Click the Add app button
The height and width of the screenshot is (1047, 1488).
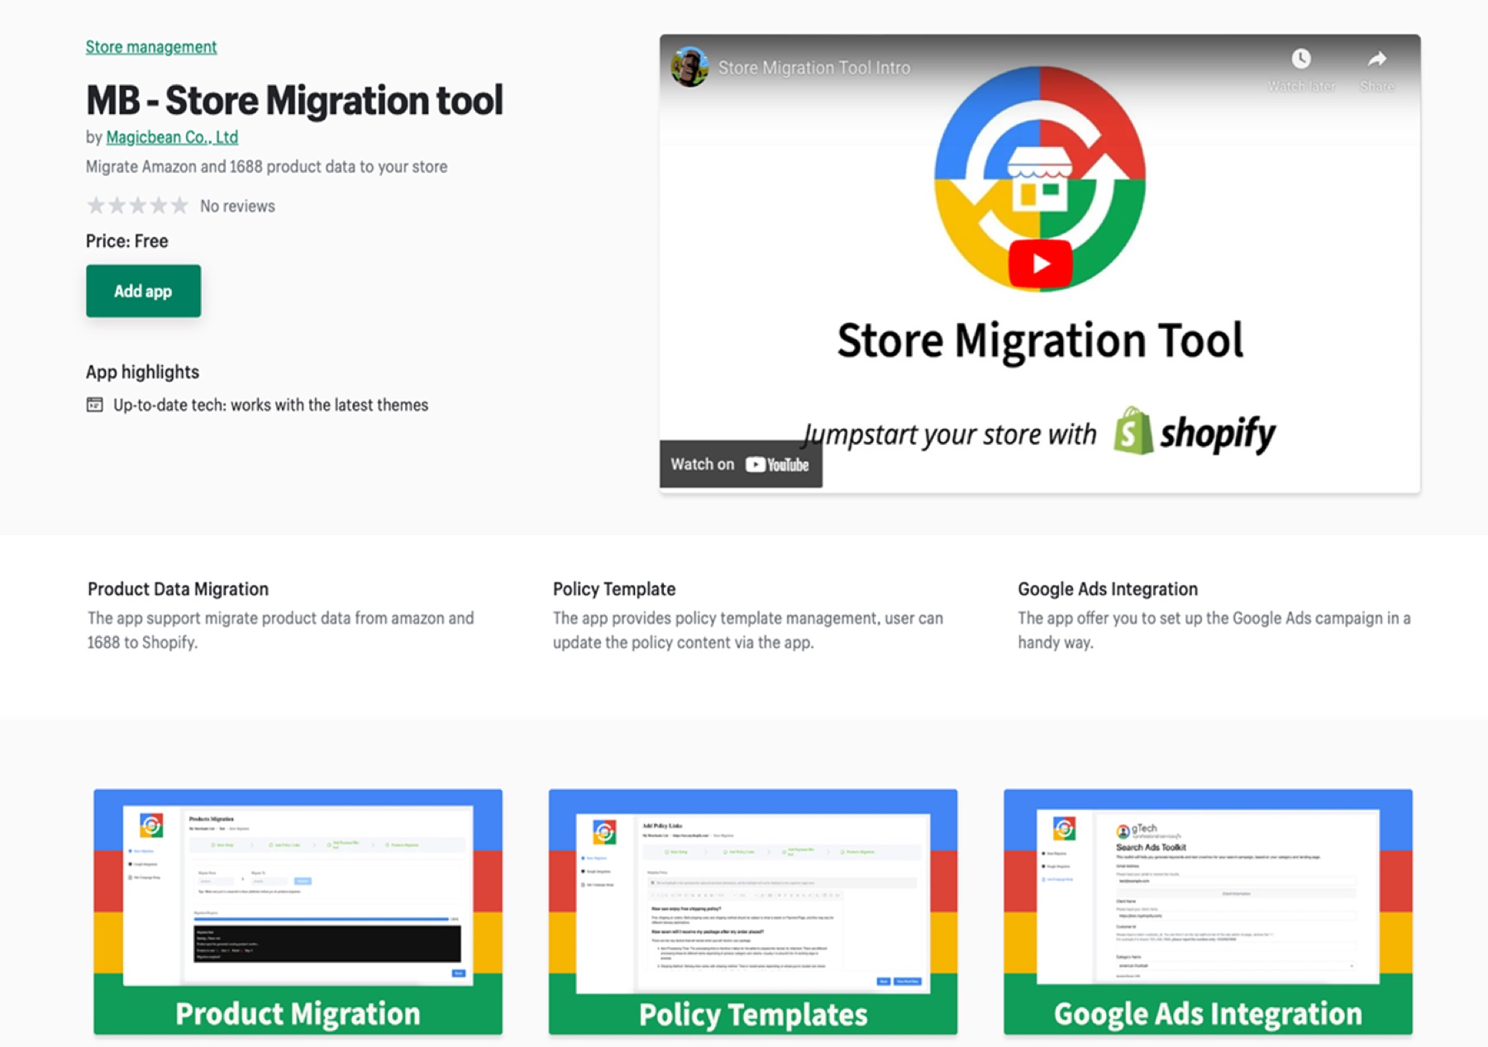pos(143,291)
